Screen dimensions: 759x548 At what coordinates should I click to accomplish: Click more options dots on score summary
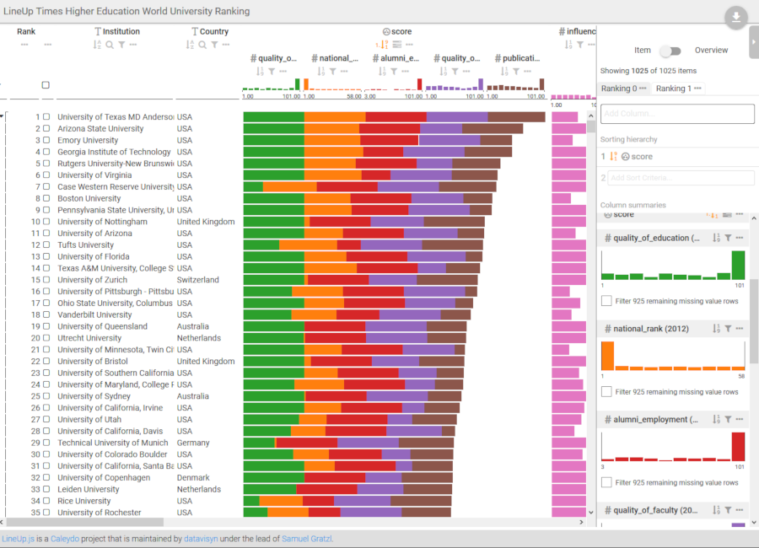(738, 216)
